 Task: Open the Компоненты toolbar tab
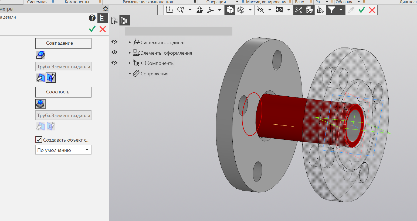pos(77,2)
